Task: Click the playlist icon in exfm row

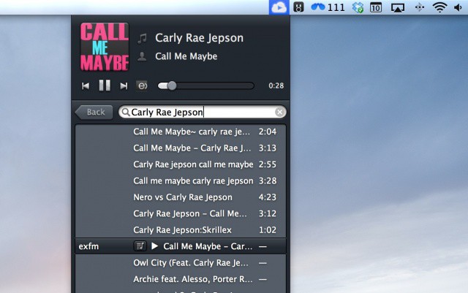Action: (x=140, y=246)
